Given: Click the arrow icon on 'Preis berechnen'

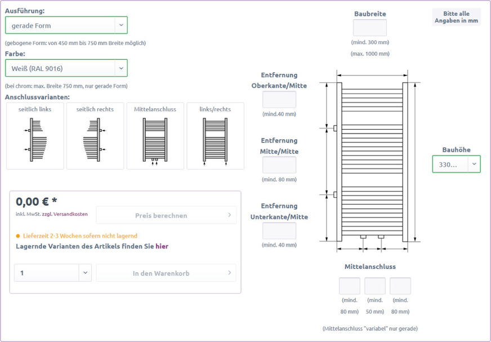Looking at the screenshot, I should 229,215.
